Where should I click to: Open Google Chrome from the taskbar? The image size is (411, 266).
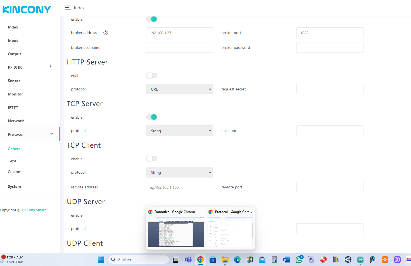[x=200, y=260]
